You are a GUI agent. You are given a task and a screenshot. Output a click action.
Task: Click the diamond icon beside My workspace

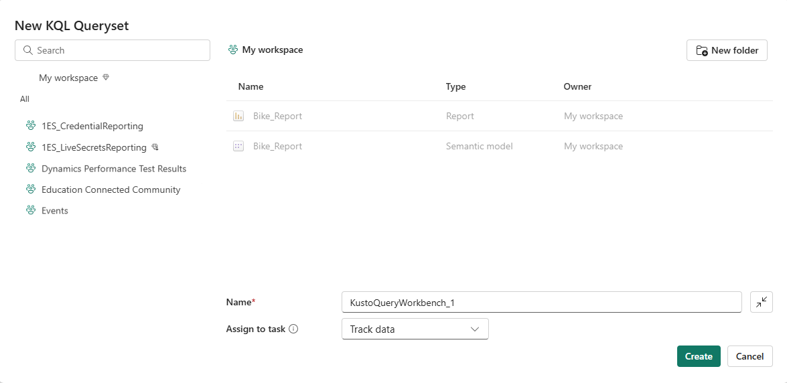tap(106, 78)
